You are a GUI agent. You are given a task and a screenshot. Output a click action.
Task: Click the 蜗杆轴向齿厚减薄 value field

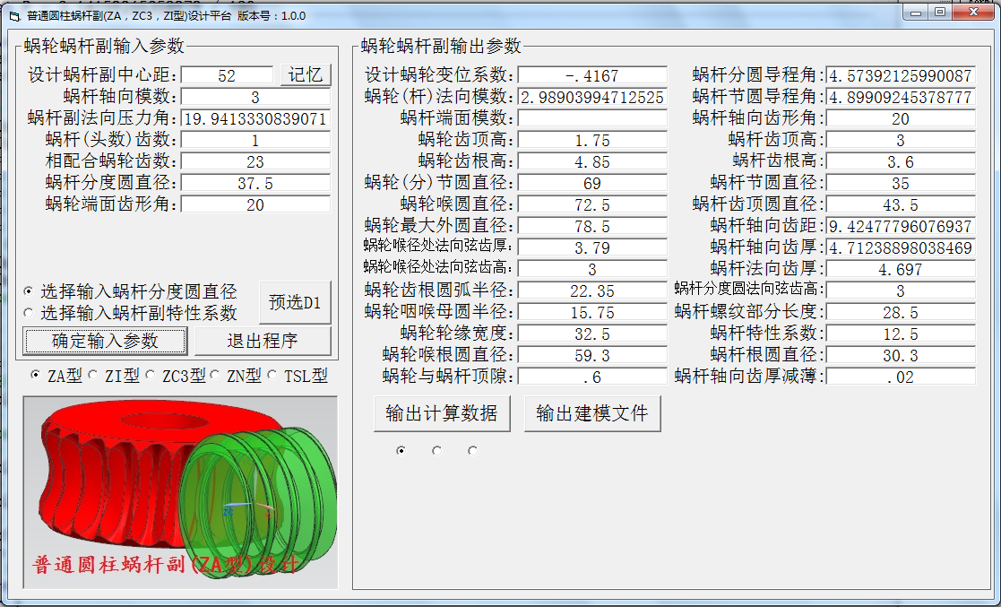tap(901, 377)
